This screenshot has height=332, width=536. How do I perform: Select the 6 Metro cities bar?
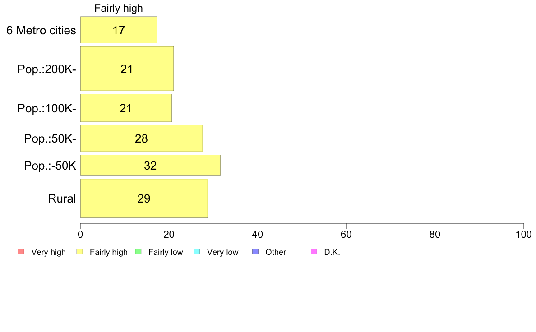[119, 30]
